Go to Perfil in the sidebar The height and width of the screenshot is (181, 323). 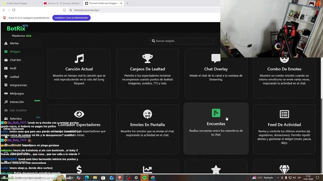[x=13, y=68]
